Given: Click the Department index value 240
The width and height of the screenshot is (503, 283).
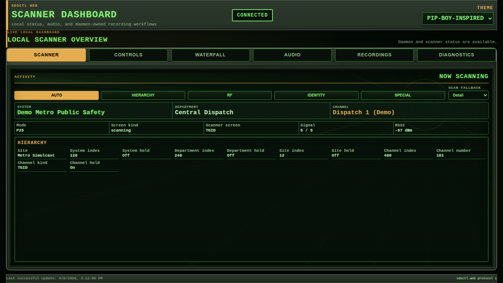Looking at the screenshot, I should [178, 156].
